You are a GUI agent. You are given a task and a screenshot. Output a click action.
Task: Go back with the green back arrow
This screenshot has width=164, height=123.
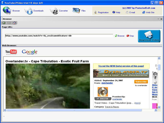(4, 23)
